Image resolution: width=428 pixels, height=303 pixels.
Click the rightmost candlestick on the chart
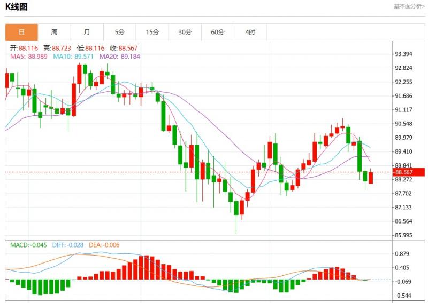[x=371, y=177]
